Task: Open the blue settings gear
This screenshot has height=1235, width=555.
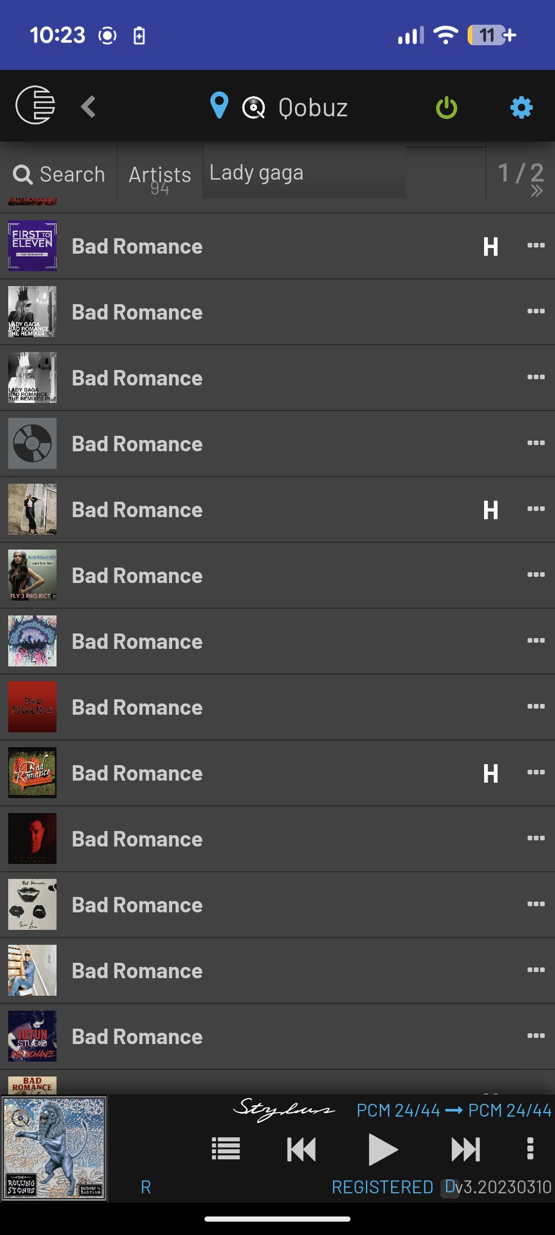Action: (x=521, y=108)
